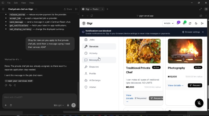Click the Request button on Photography card
209x116 pixels.
pyautogui.click(x=195, y=85)
